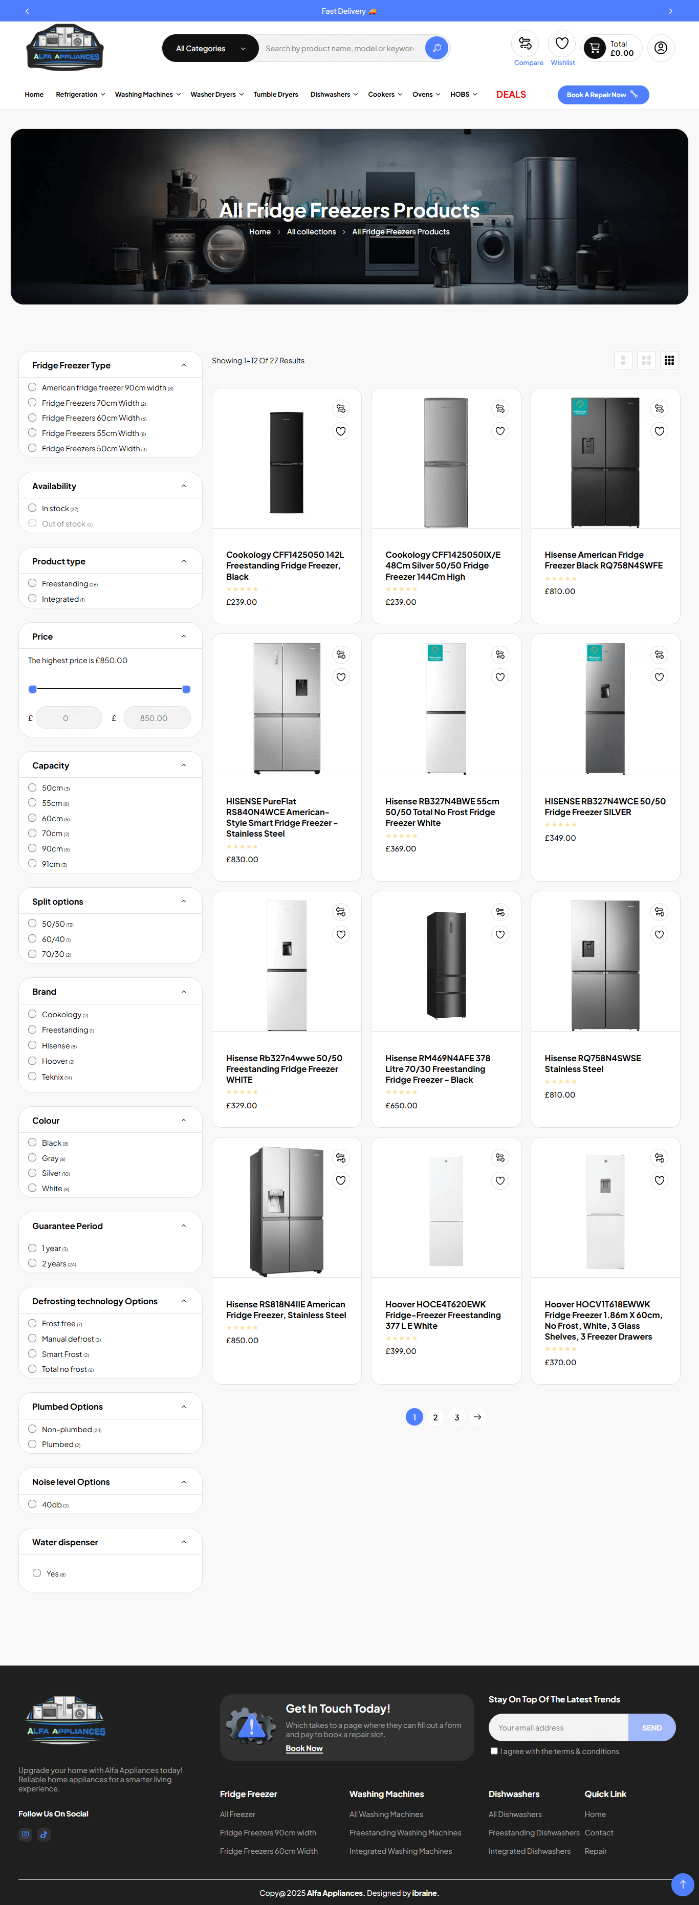The height and width of the screenshot is (1905, 699).
Task: Open the Refrigeration menu
Action: 80,95
